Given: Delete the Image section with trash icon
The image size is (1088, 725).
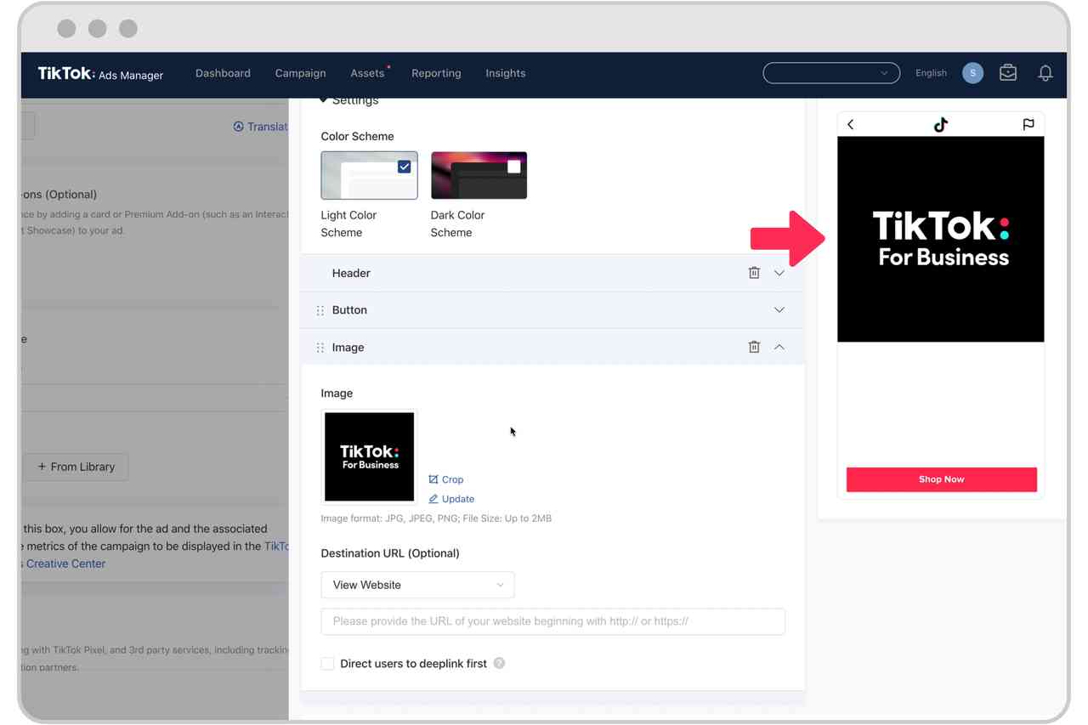Looking at the screenshot, I should click(x=754, y=347).
